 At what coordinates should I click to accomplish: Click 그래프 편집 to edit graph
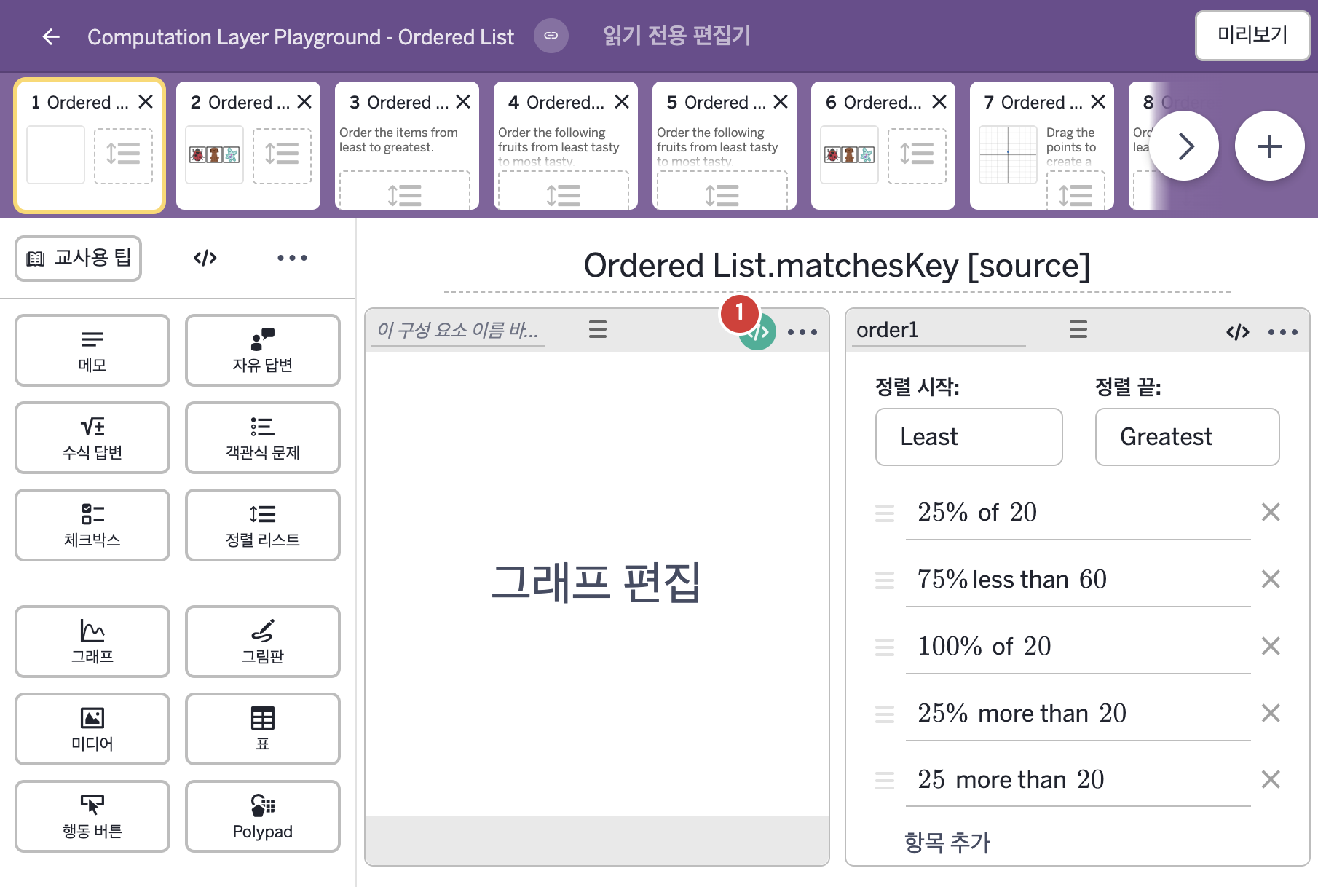pos(596,583)
